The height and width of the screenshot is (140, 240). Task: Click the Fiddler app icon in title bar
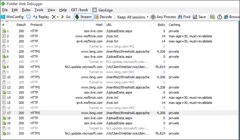pyautogui.click(x=3, y=4)
